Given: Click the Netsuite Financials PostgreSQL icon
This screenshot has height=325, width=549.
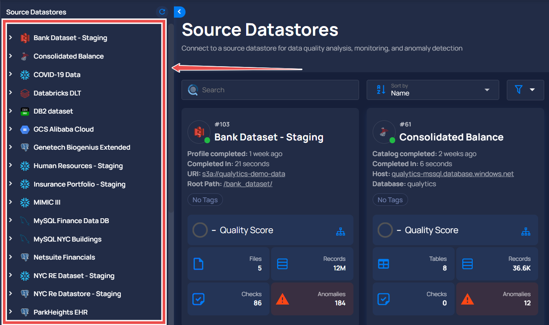Looking at the screenshot, I should (x=25, y=258).
